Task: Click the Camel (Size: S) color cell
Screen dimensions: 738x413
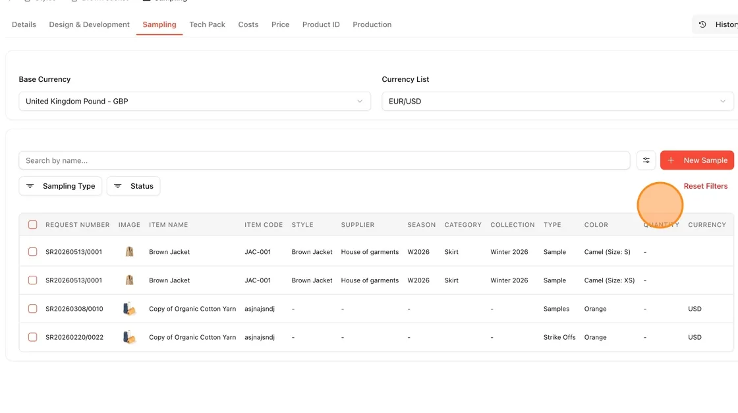Action: 607,252
